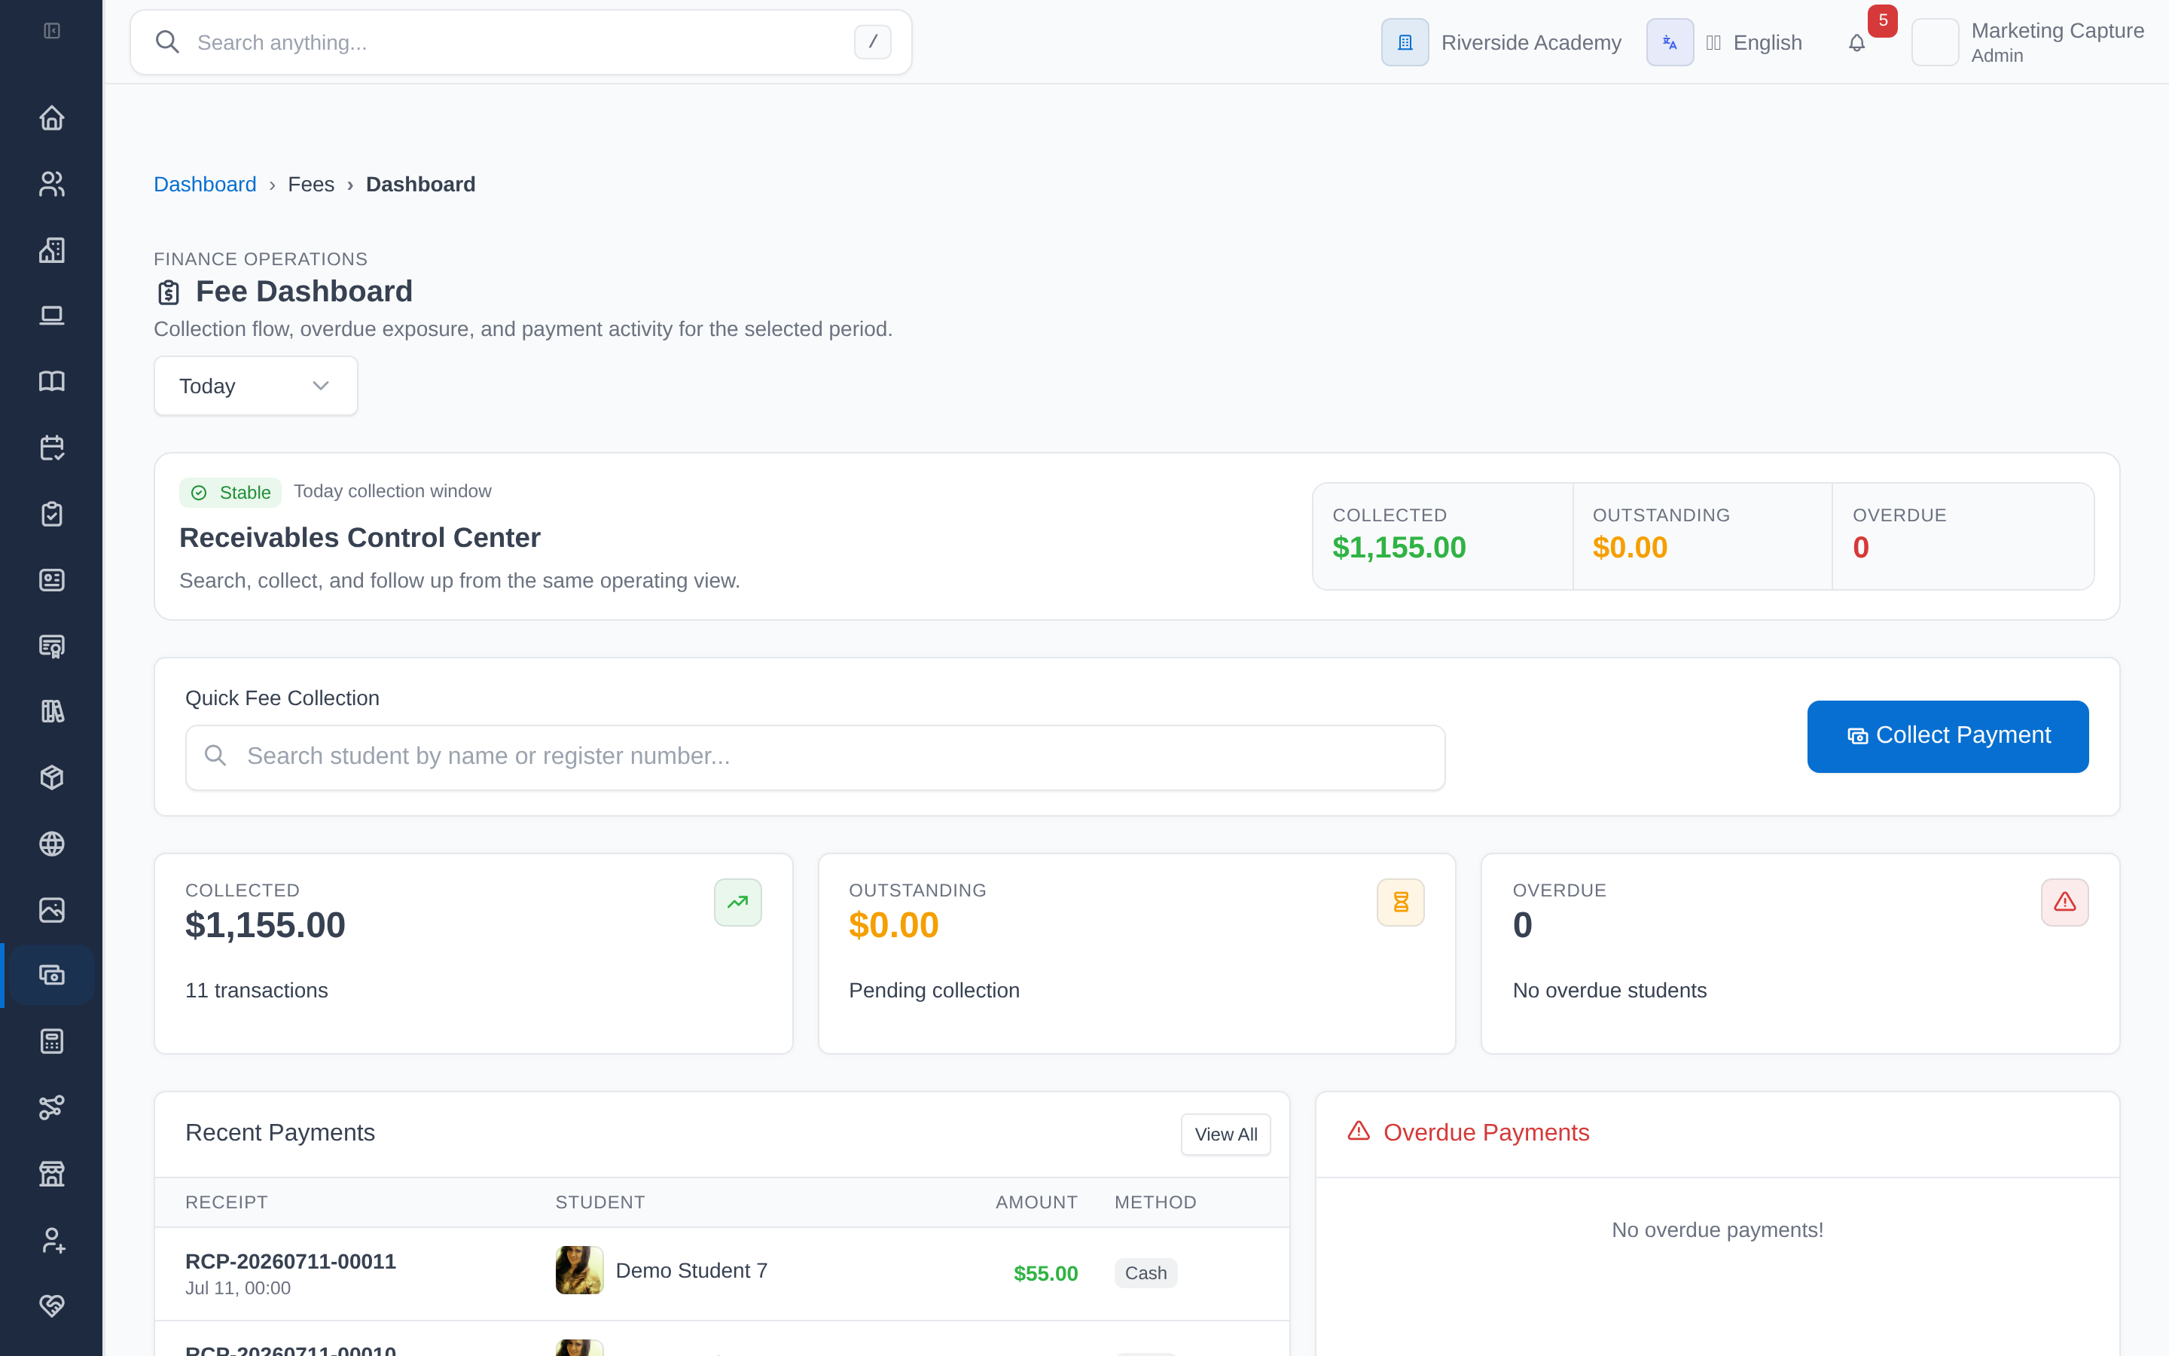This screenshot has height=1356, width=2169.
Task: Click the Recent Payments heading
Action: pos(279,1133)
